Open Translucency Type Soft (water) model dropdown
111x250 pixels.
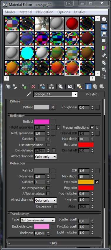coord(37,220)
